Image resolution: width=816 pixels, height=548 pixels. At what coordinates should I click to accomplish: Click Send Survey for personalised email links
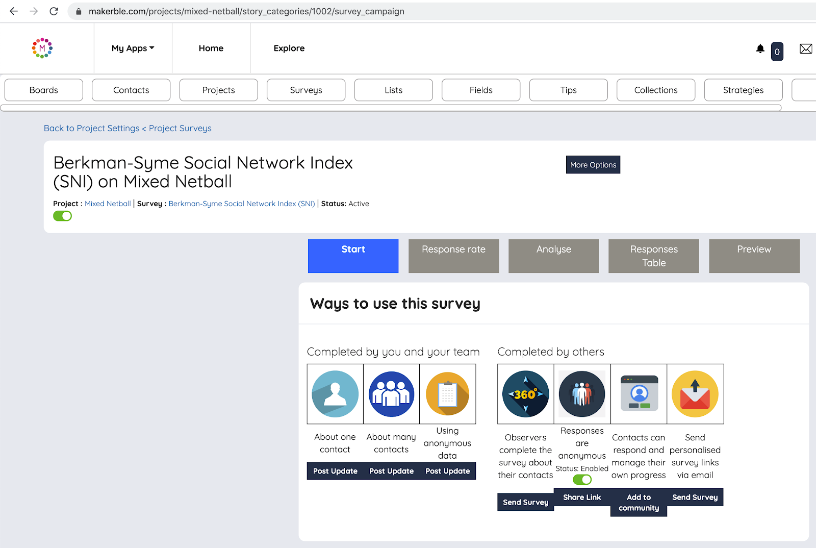[x=695, y=497]
